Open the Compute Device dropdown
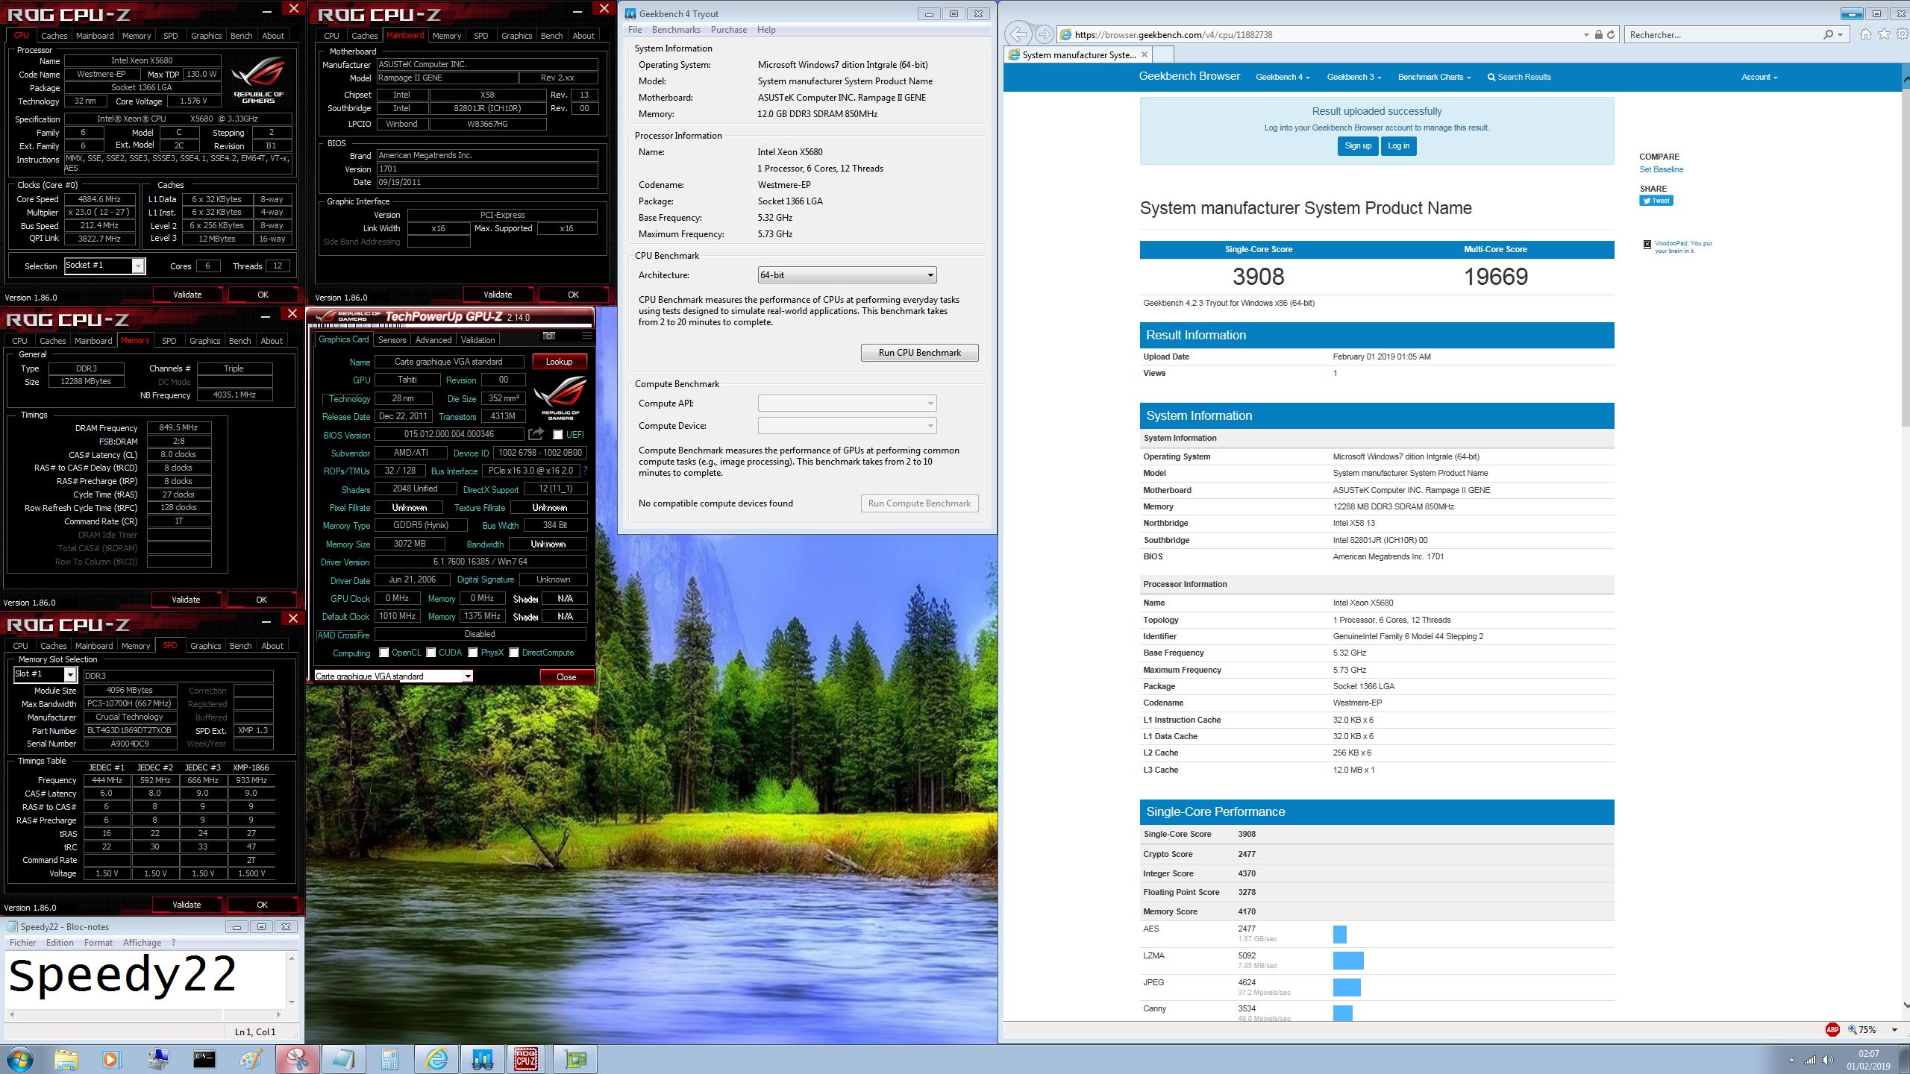This screenshot has width=1910, height=1074. click(847, 426)
